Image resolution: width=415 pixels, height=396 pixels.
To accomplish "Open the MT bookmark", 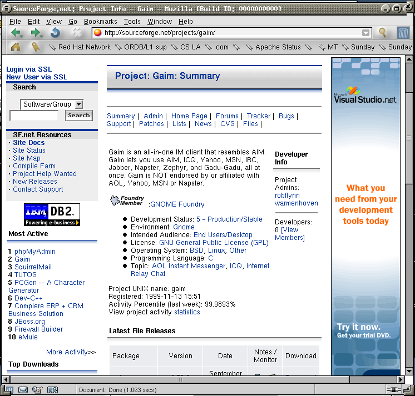I will click(x=328, y=47).
